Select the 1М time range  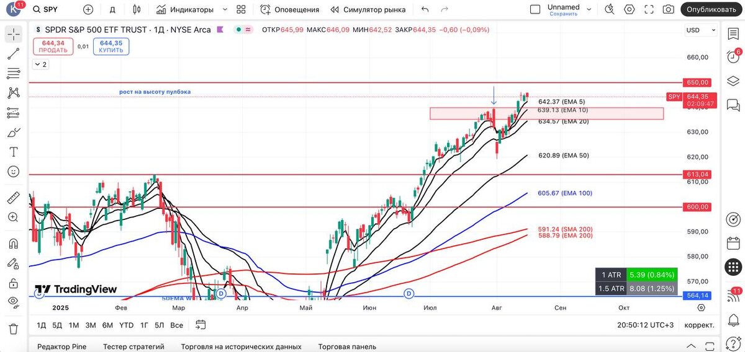click(74, 325)
